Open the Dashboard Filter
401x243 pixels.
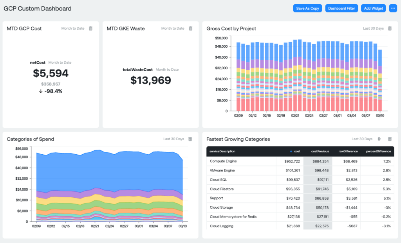(x=341, y=8)
